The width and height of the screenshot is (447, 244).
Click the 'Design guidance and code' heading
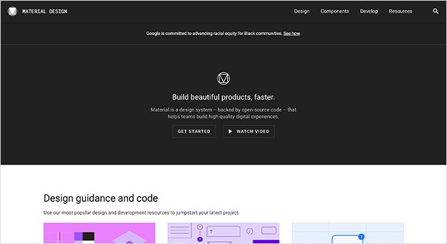[x=101, y=198]
